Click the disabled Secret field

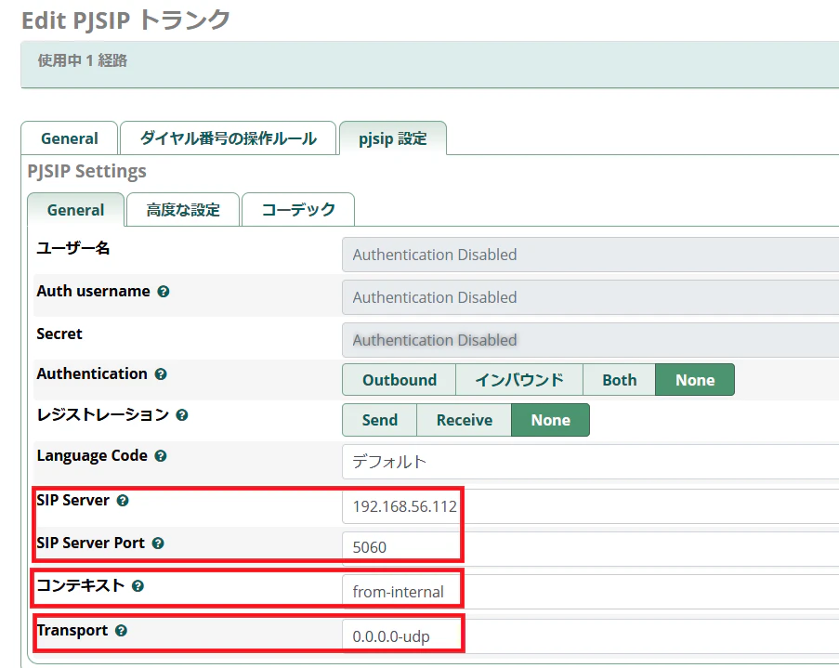(x=591, y=340)
